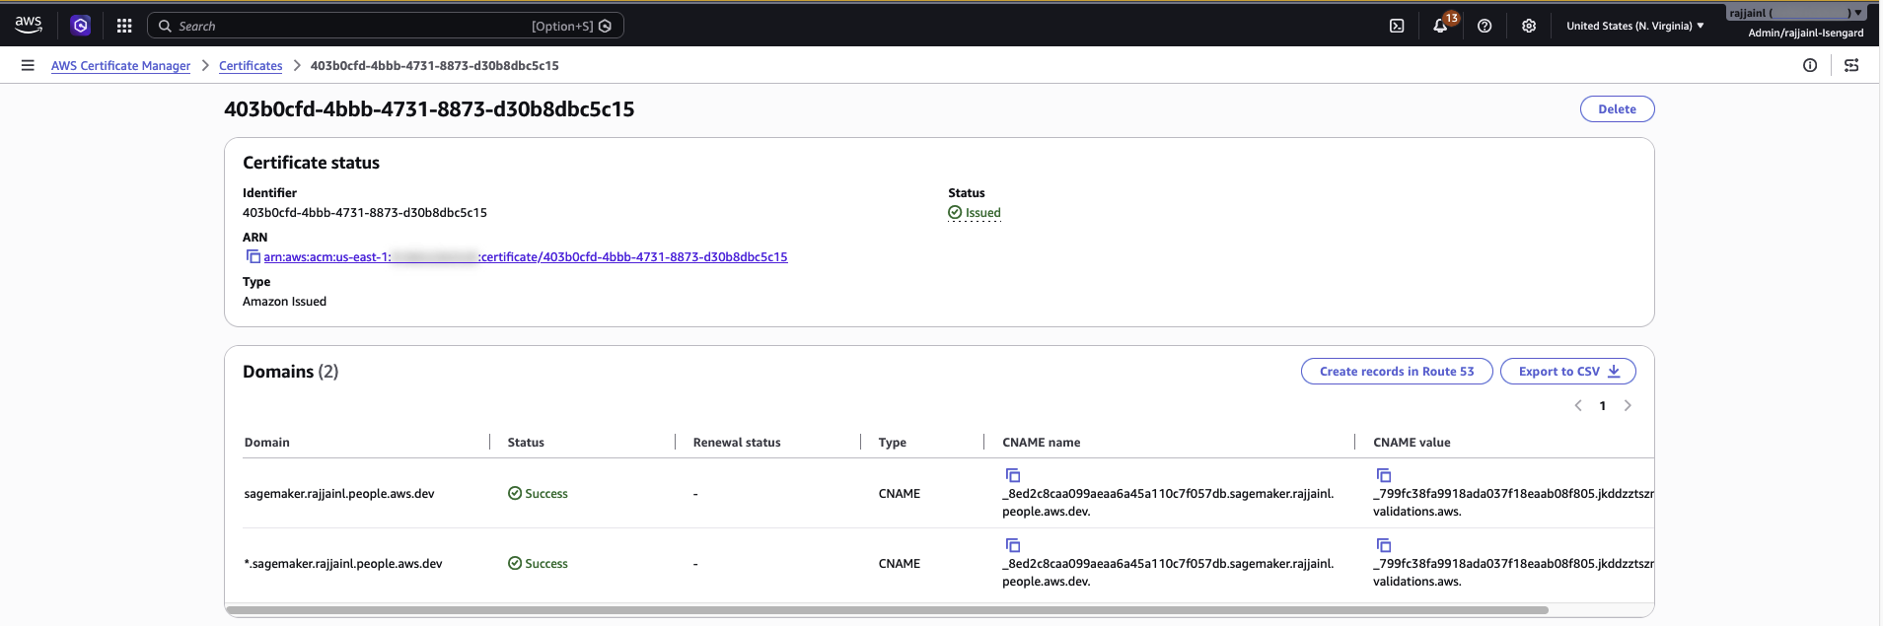Screen dimensions: 1883x626
Task: Open the info panel icon
Action: [1810, 65]
